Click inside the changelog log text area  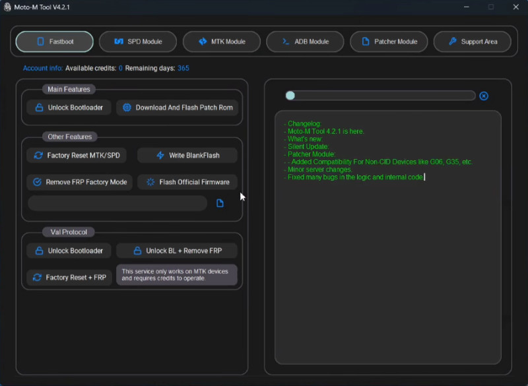point(388,238)
